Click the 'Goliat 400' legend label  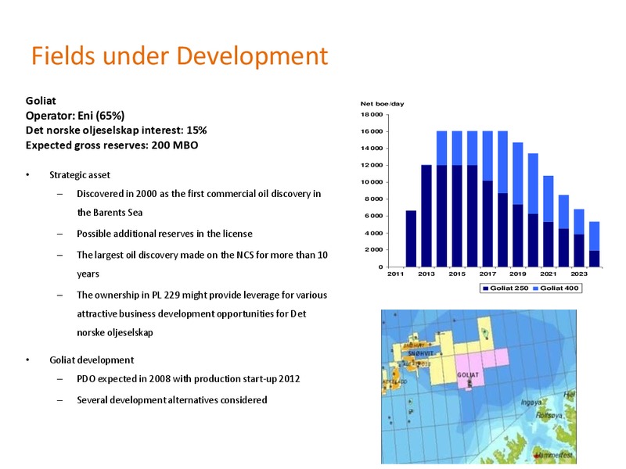(559, 288)
